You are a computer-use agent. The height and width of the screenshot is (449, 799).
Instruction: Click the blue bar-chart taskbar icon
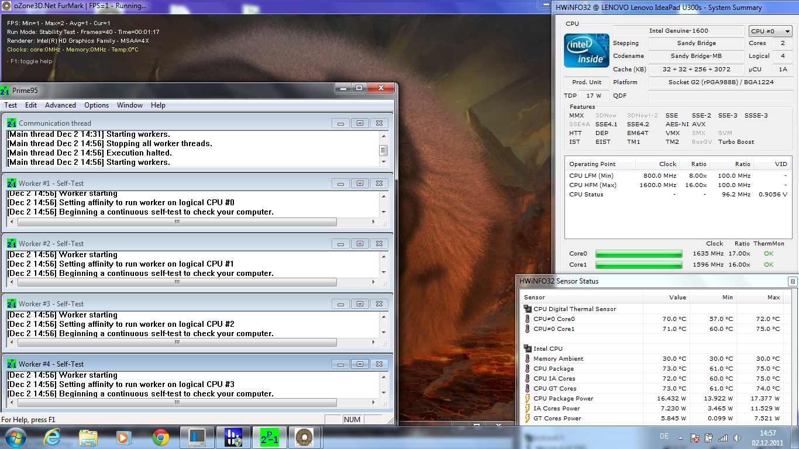coord(233,437)
